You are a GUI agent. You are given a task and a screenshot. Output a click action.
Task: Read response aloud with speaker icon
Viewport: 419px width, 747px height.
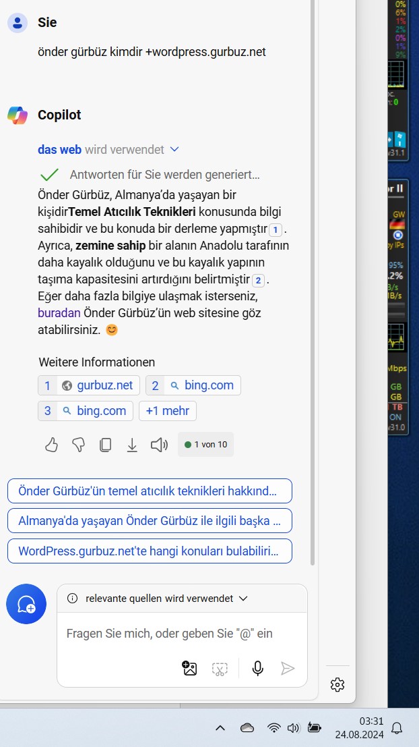tap(160, 445)
